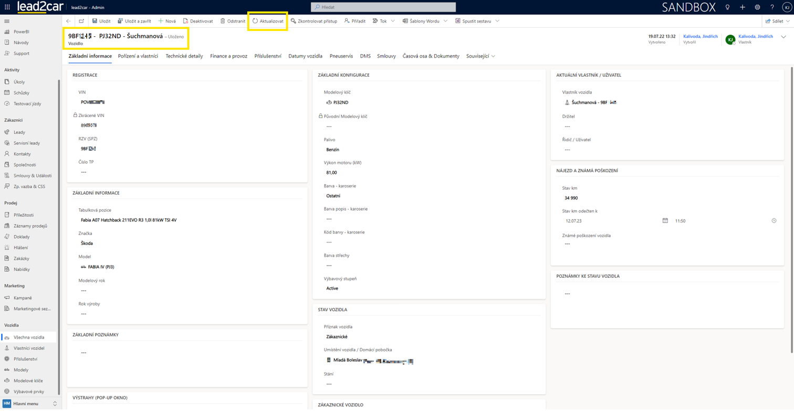Viewport: 794px width, 411px height.
Task: Open the app launcher waffle icon
Action: click(7, 7)
